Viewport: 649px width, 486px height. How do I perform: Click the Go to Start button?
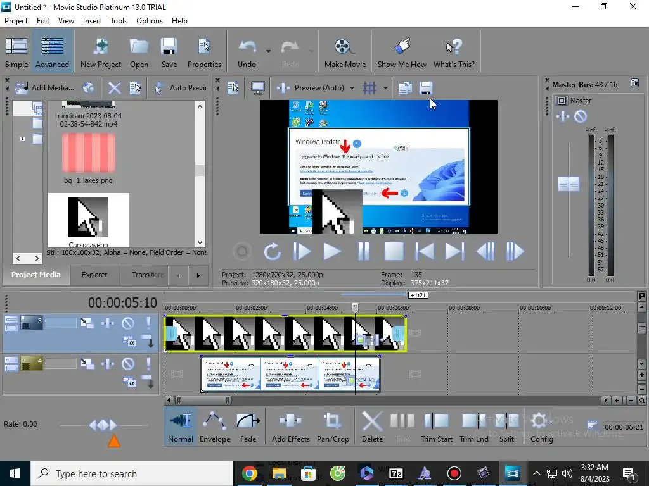coord(424,251)
